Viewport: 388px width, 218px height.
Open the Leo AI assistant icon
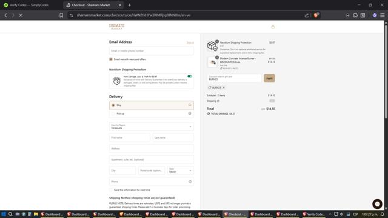point(375,15)
